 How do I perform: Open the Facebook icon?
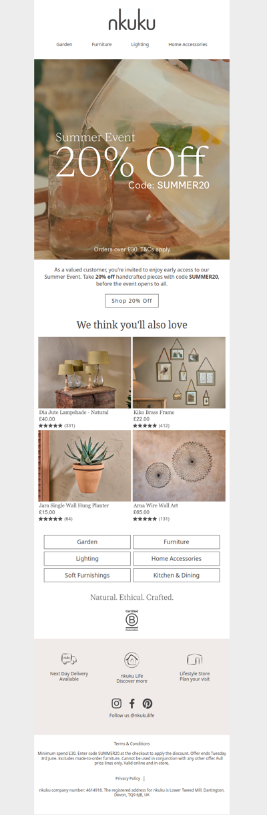[132, 703]
